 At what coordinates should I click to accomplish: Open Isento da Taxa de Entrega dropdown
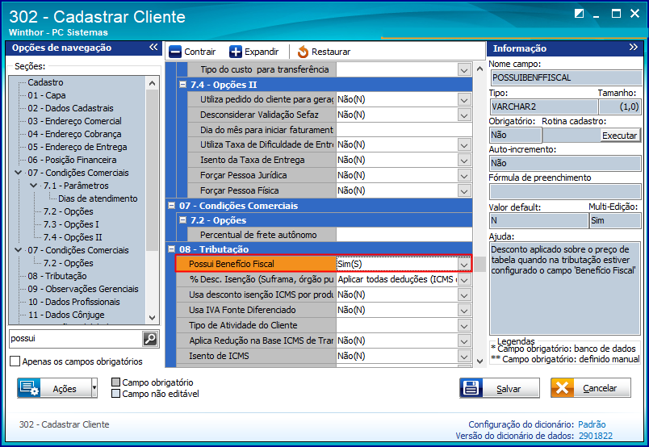point(464,161)
